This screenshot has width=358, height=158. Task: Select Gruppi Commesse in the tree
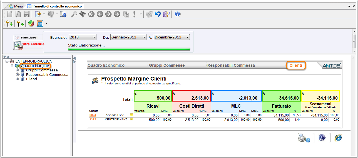coord(42,70)
